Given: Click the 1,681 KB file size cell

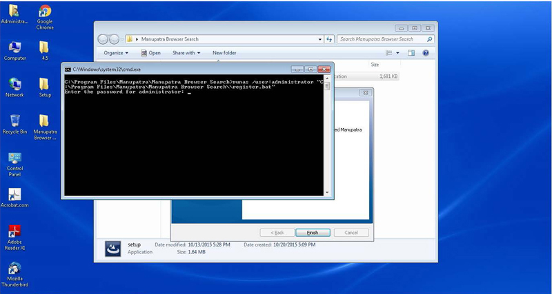Looking at the screenshot, I should [x=388, y=76].
